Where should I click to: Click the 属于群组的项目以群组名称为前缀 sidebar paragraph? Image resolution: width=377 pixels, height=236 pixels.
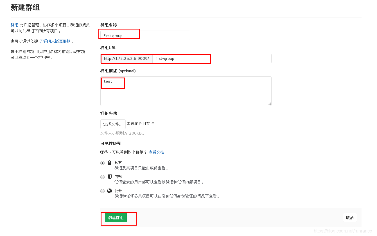(x=50, y=55)
